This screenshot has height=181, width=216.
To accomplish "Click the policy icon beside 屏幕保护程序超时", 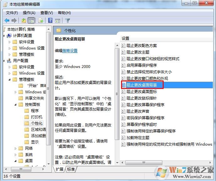I will point(123,124).
